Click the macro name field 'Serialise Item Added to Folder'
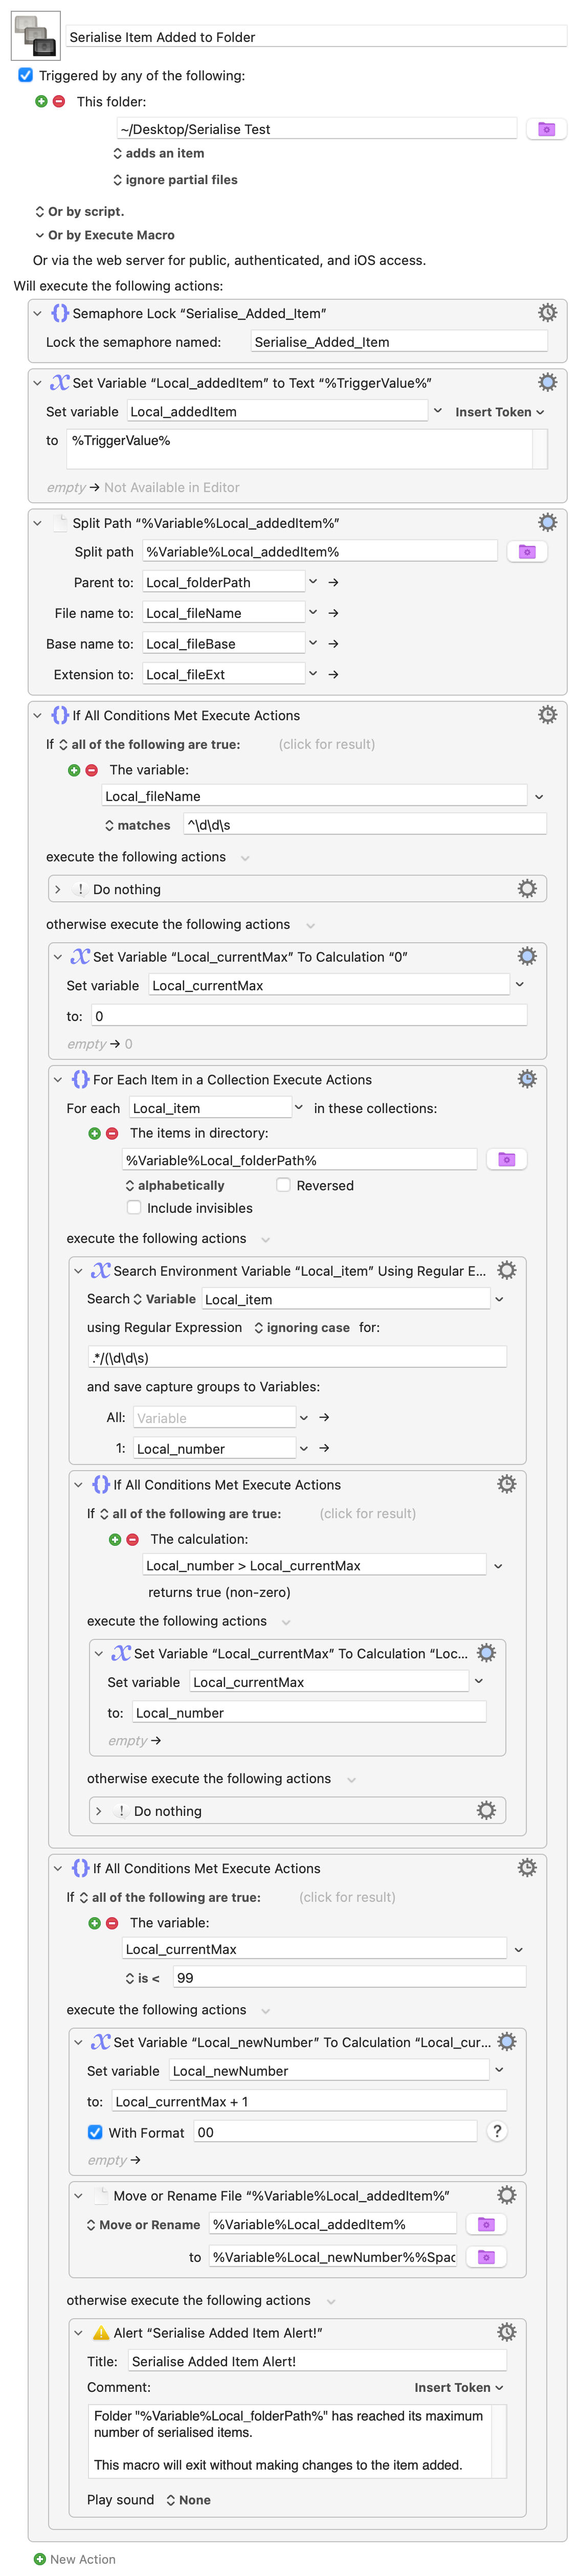578x2576 pixels. tap(316, 37)
